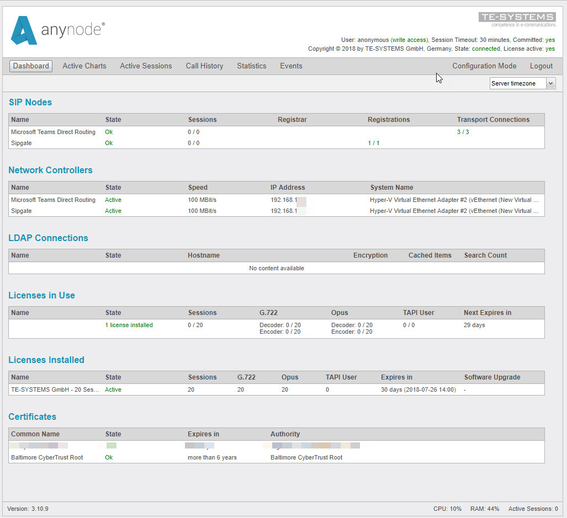The width and height of the screenshot is (567, 518).
Task: Select Microsoft Teams Direct Routing SIP node
Action: tap(53, 132)
